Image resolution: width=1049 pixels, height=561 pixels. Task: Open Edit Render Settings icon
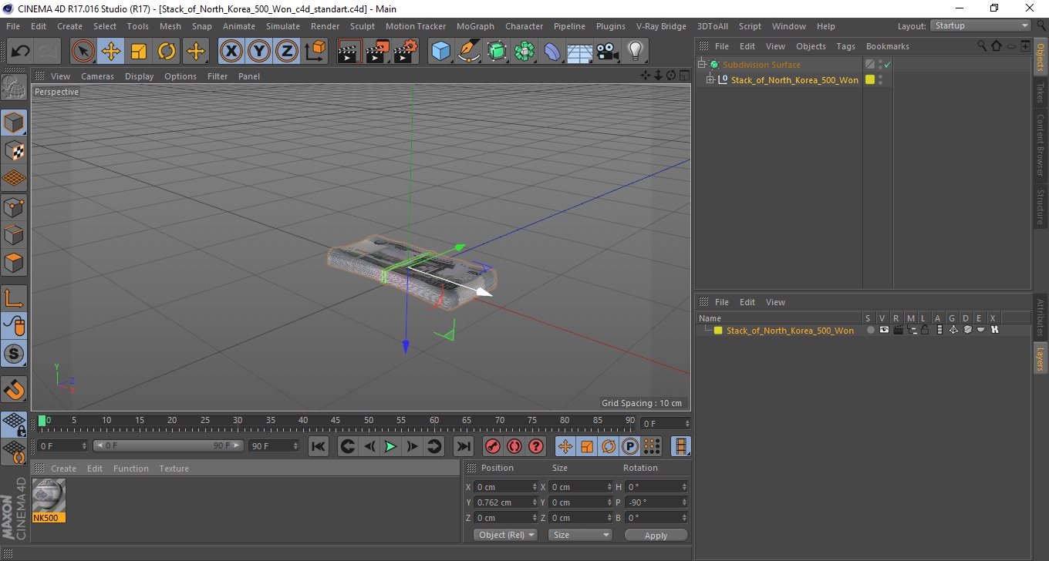tap(406, 52)
